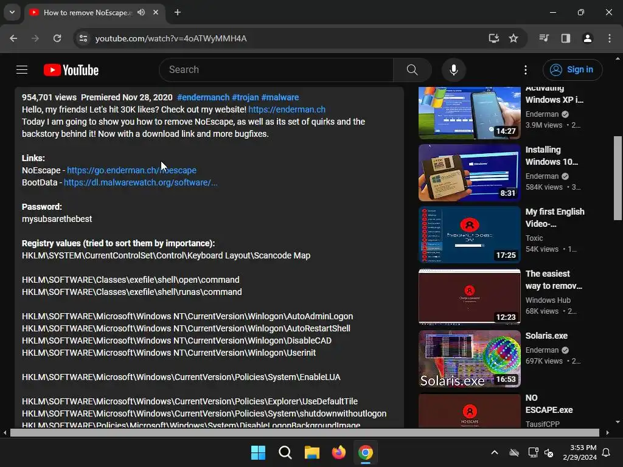Click the forward navigation arrow

point(35,38)
